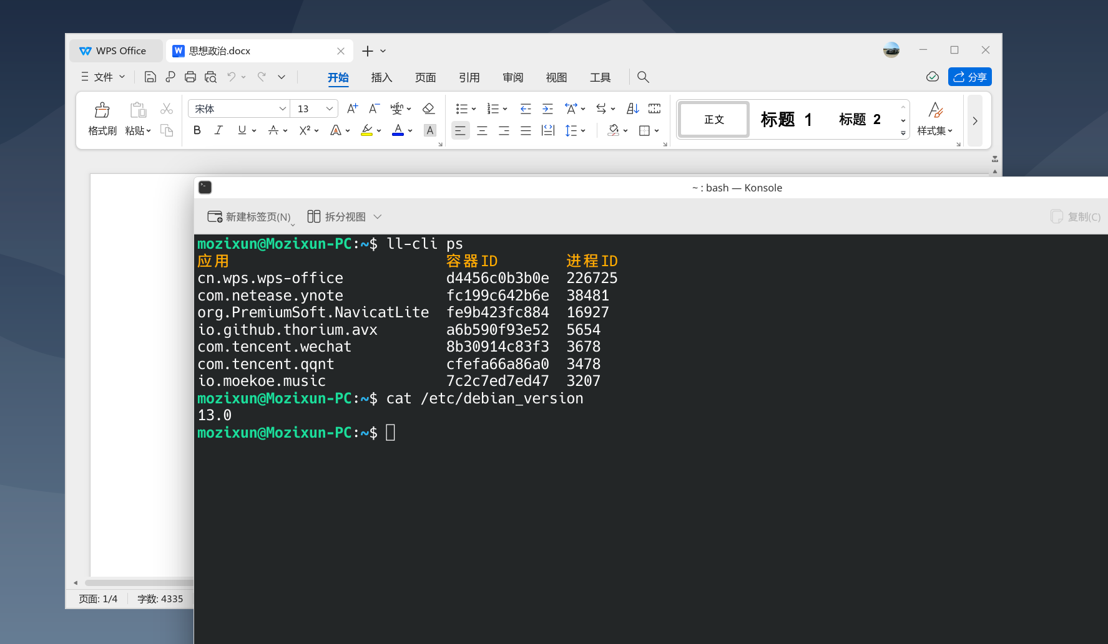
Task: Click 新建标签页(N) in Konsole
Action: click(249, 216)
